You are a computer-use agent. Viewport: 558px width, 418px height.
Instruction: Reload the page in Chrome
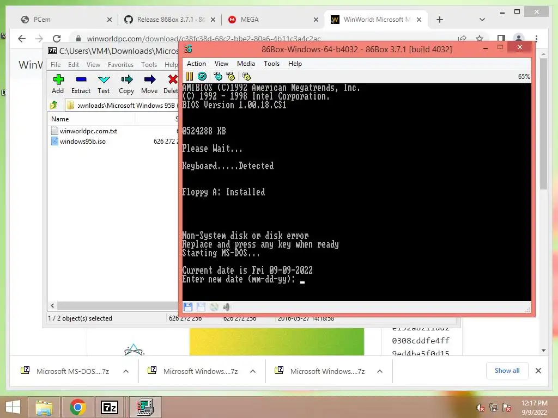pos(57,39)
